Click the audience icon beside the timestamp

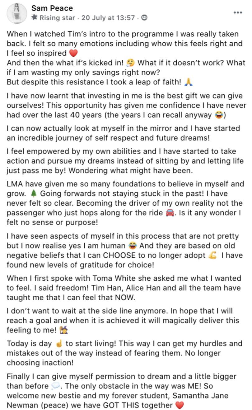pyautogui.click(x=144, y=18)
